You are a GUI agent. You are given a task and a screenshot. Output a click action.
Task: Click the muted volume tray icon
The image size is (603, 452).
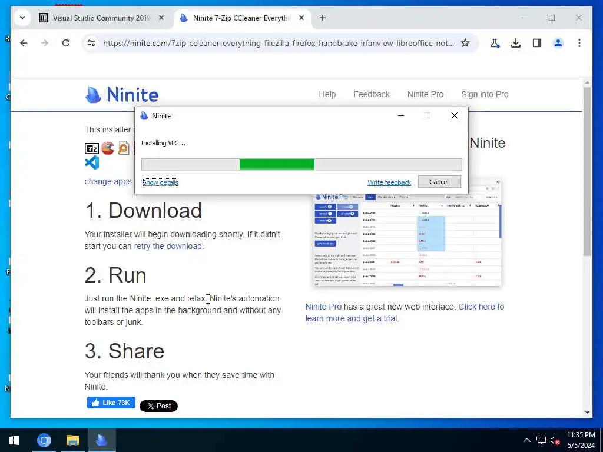[x=555, y=440]
